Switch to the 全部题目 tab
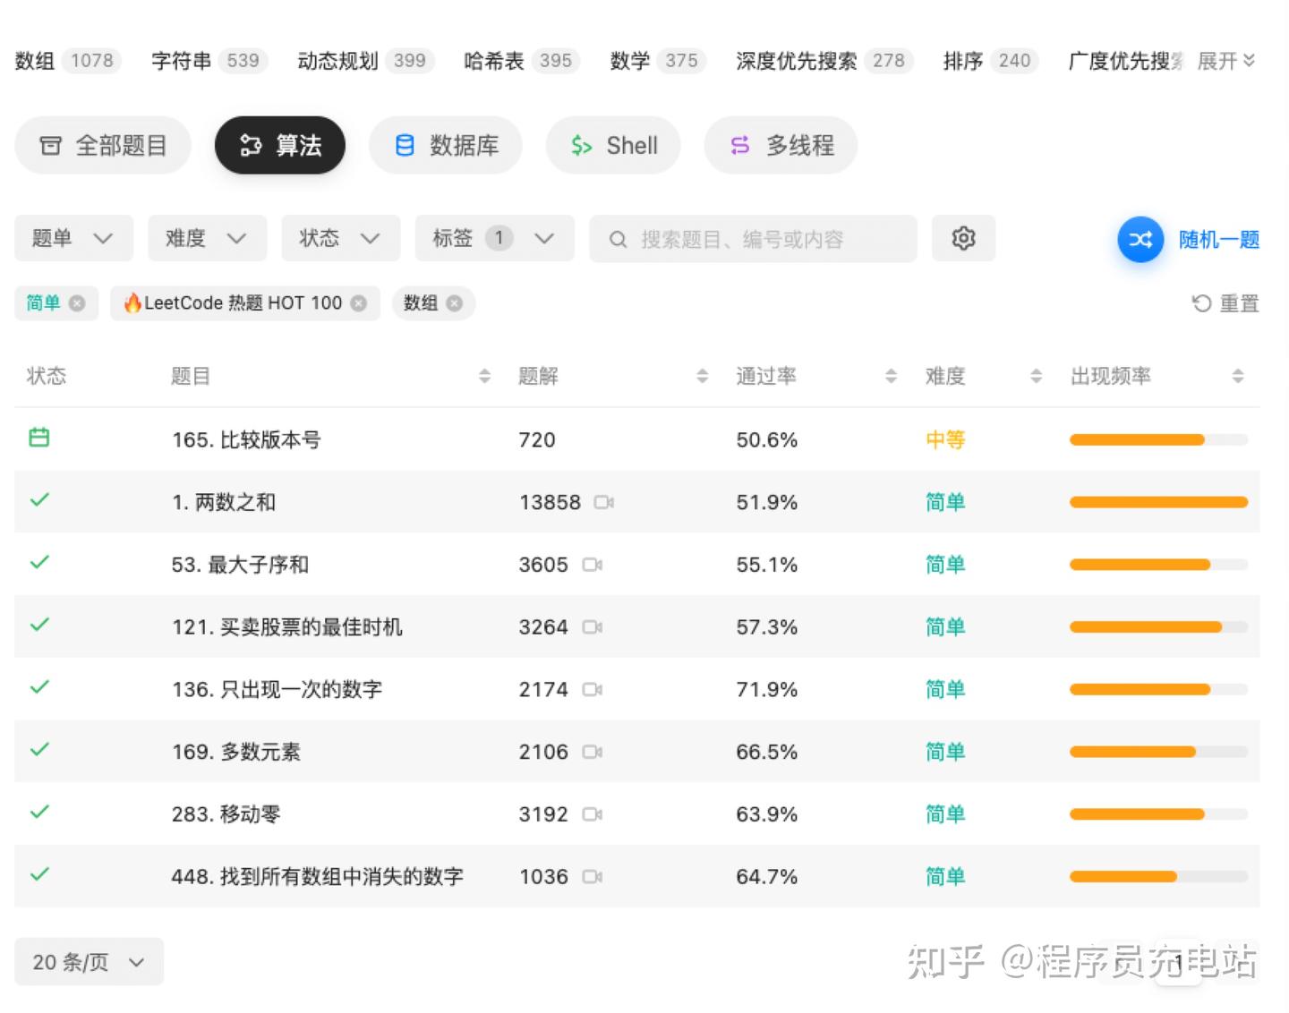This screenshot has width=1289, height=1013. click(x=102, y=145)
